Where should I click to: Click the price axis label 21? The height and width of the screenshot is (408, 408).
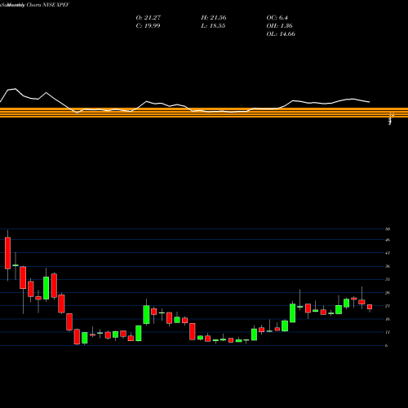[388, 306]
